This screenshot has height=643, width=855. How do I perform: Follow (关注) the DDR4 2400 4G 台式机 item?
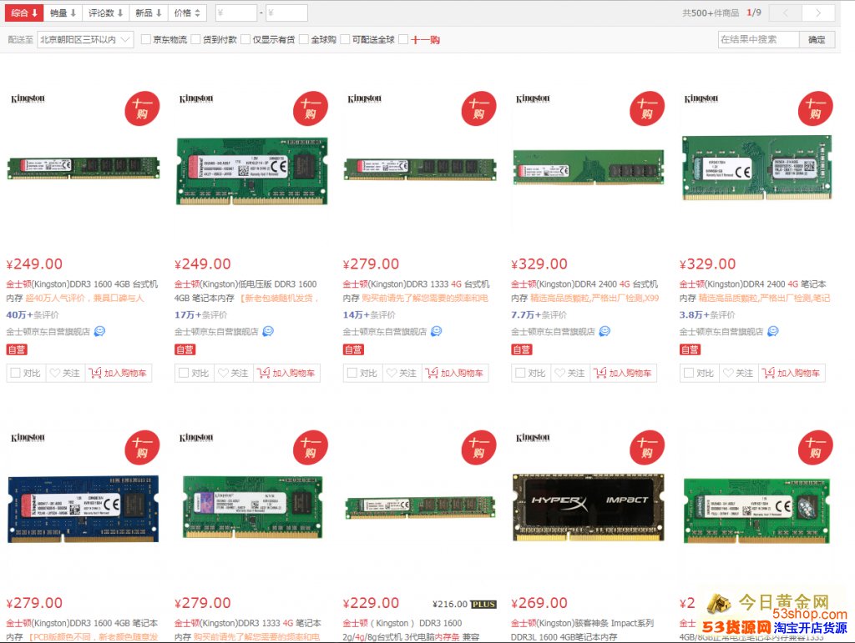[571, 373]
